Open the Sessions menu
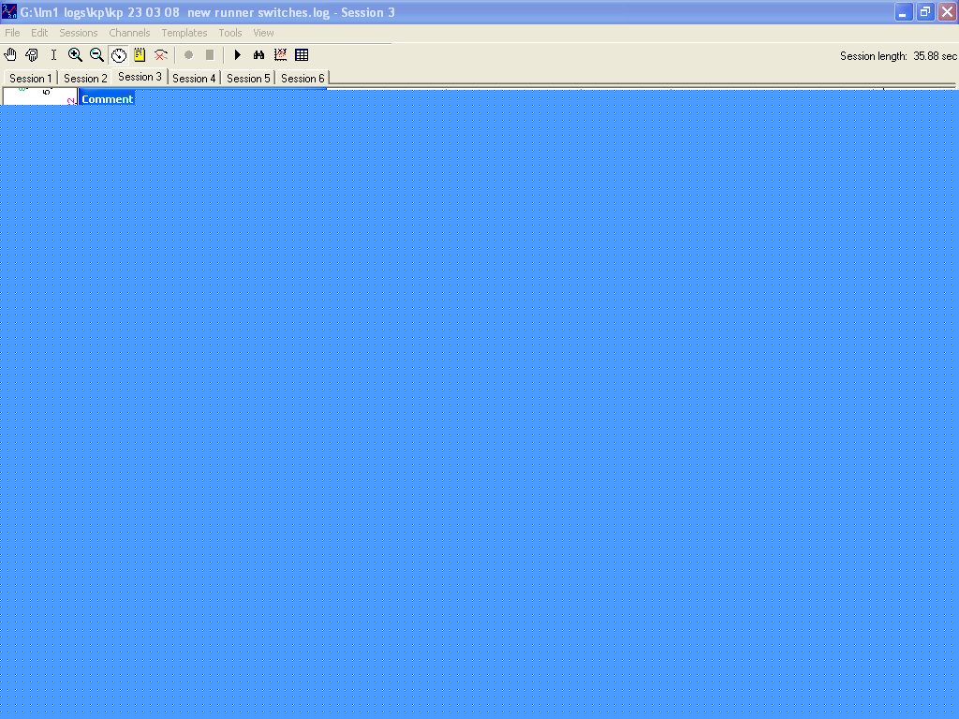Viewport: 959px width, 719px height. click(79, 33)
